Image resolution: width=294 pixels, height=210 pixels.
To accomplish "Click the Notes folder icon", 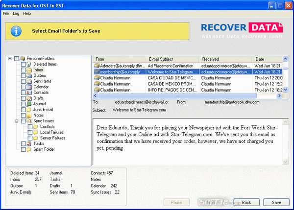I will (29, 115).
